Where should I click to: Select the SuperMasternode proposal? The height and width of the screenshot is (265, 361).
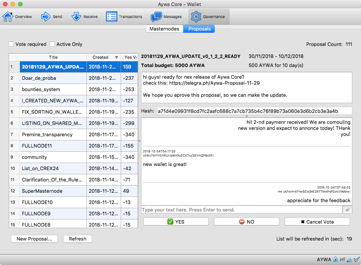[73, 191]
